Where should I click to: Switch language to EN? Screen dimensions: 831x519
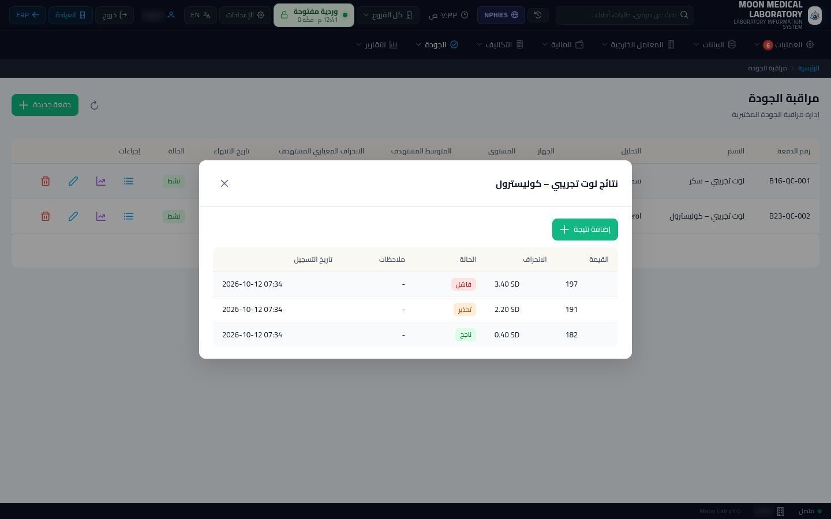click(x=200, y=15)
